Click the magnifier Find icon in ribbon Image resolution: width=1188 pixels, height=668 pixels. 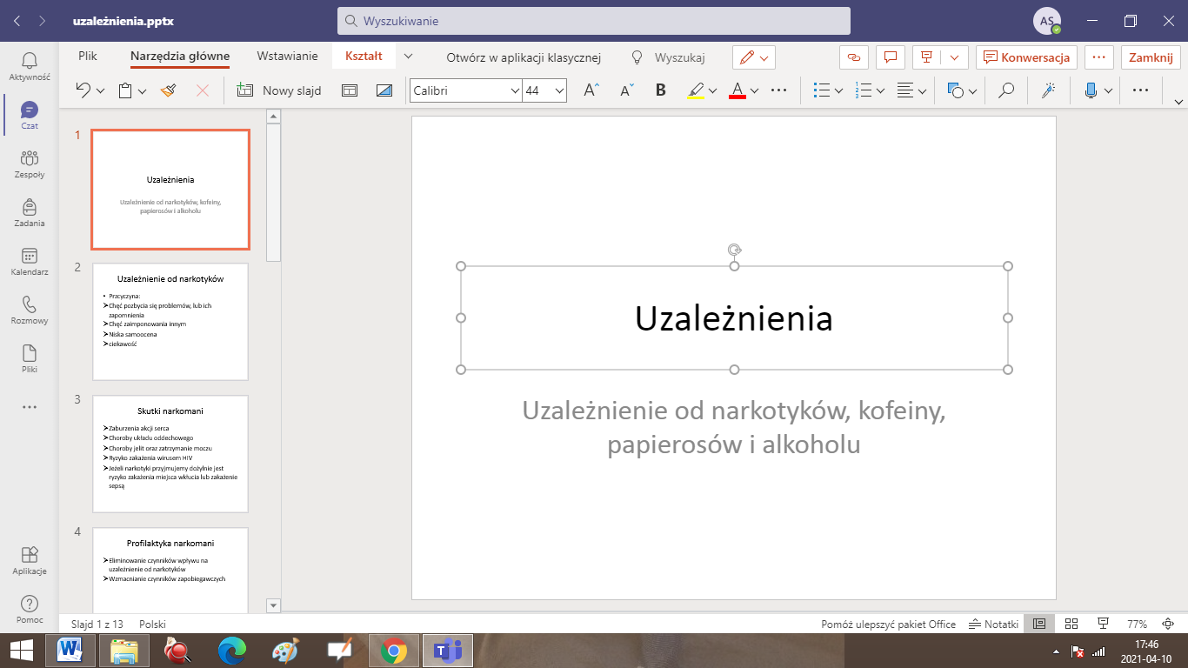[1006, 90]
